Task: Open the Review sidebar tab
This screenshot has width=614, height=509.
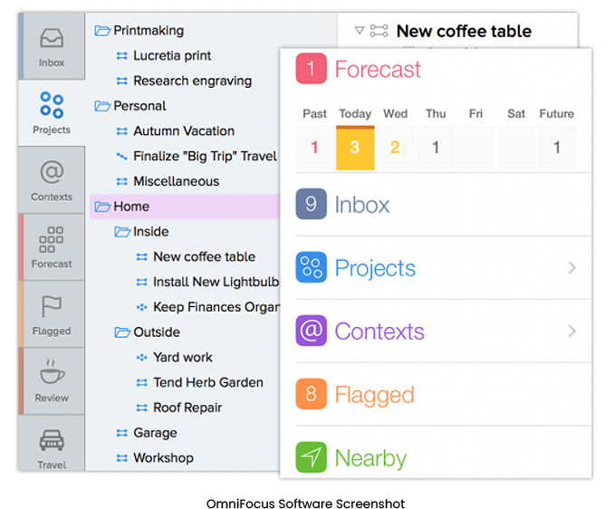Action: (x=52, y=381)
